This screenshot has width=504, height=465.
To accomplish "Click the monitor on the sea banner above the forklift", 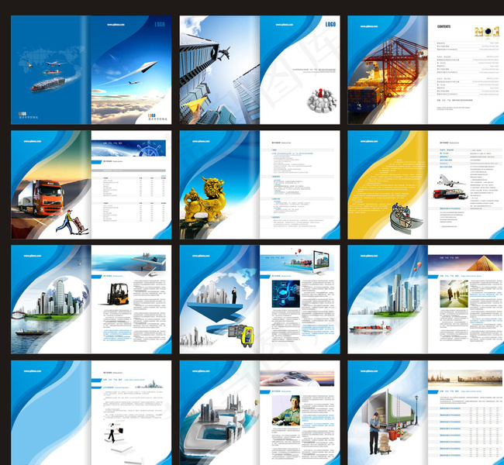I will point(150,263).
